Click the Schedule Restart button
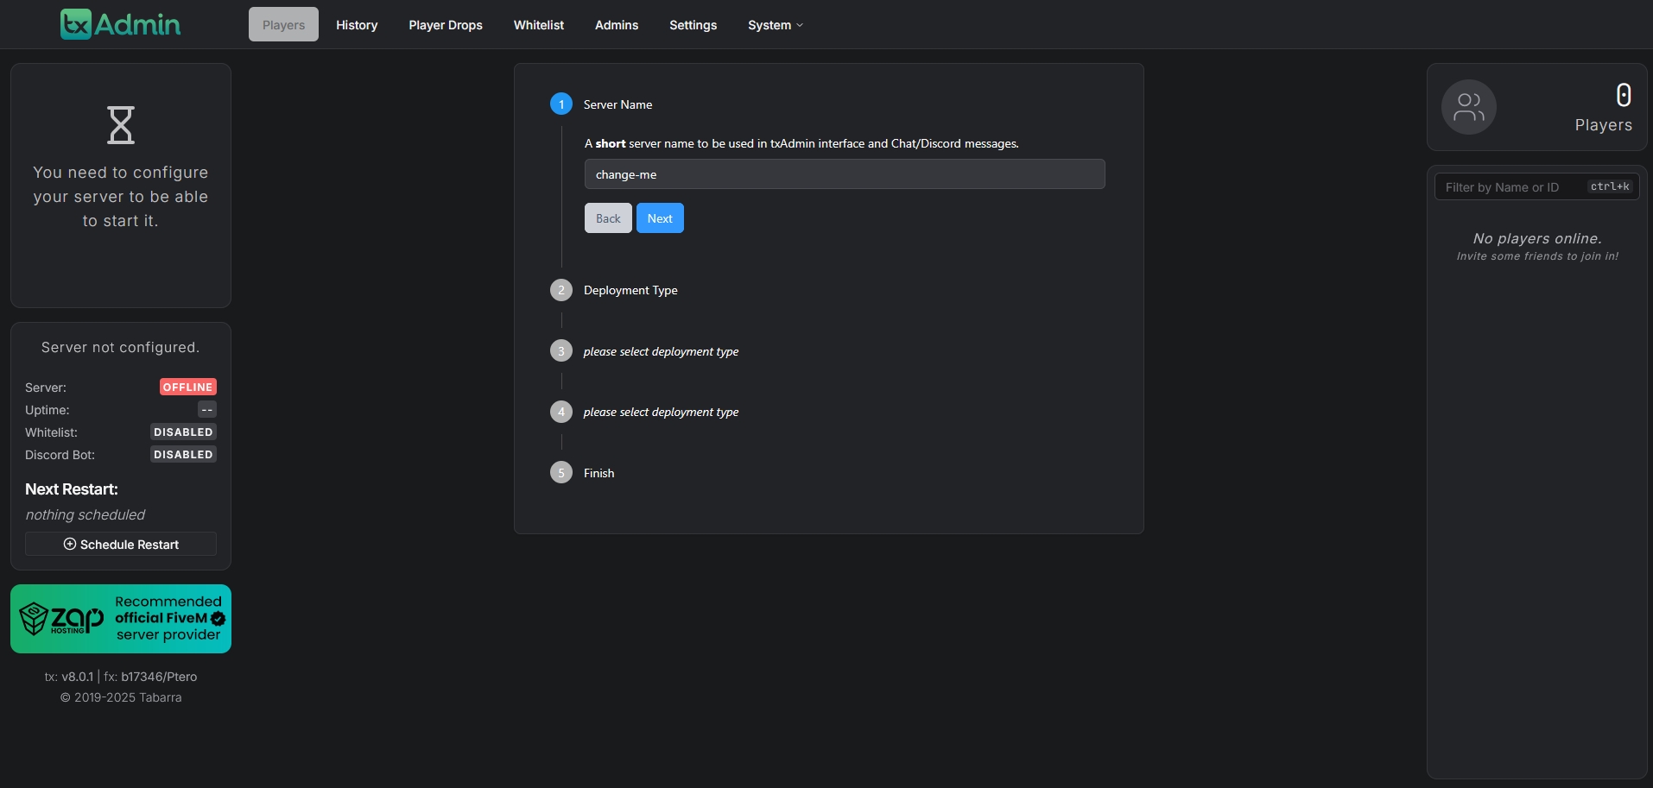 tap(121, 545)
